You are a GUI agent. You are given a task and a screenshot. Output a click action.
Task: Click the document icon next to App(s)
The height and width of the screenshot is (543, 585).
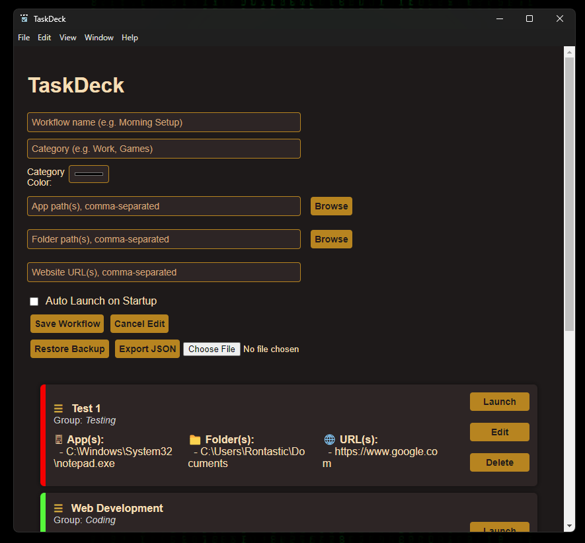click(x=58, y=439)
